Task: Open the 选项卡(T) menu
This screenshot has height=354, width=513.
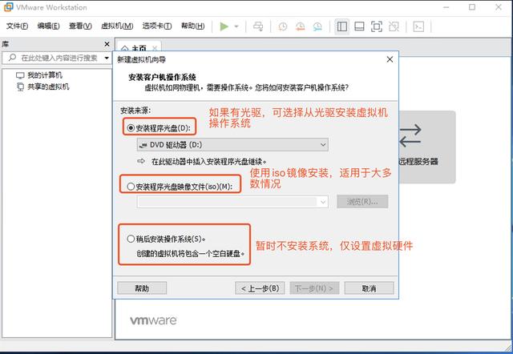Action: coord(157,26)
